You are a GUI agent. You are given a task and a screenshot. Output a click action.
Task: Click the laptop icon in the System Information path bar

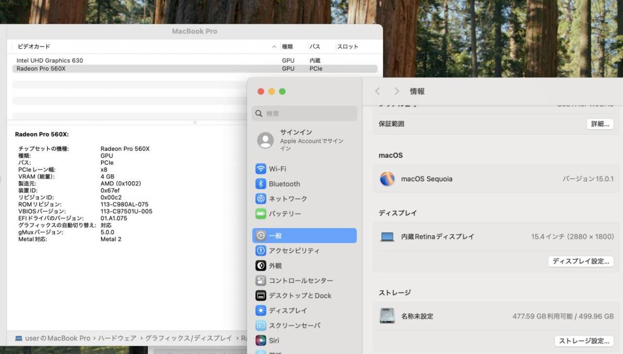[x=19, y=338]
